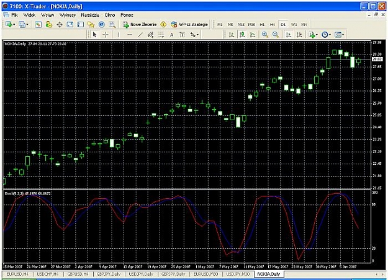
Task: Click the Włącz strategie button
Action: (x=190, y=24)
